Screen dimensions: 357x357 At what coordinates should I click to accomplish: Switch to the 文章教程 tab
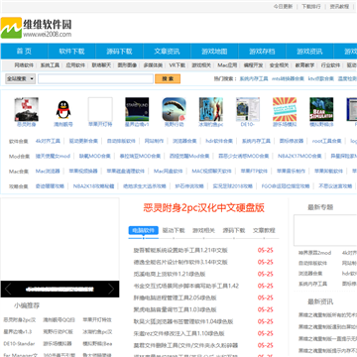(264, 230)
